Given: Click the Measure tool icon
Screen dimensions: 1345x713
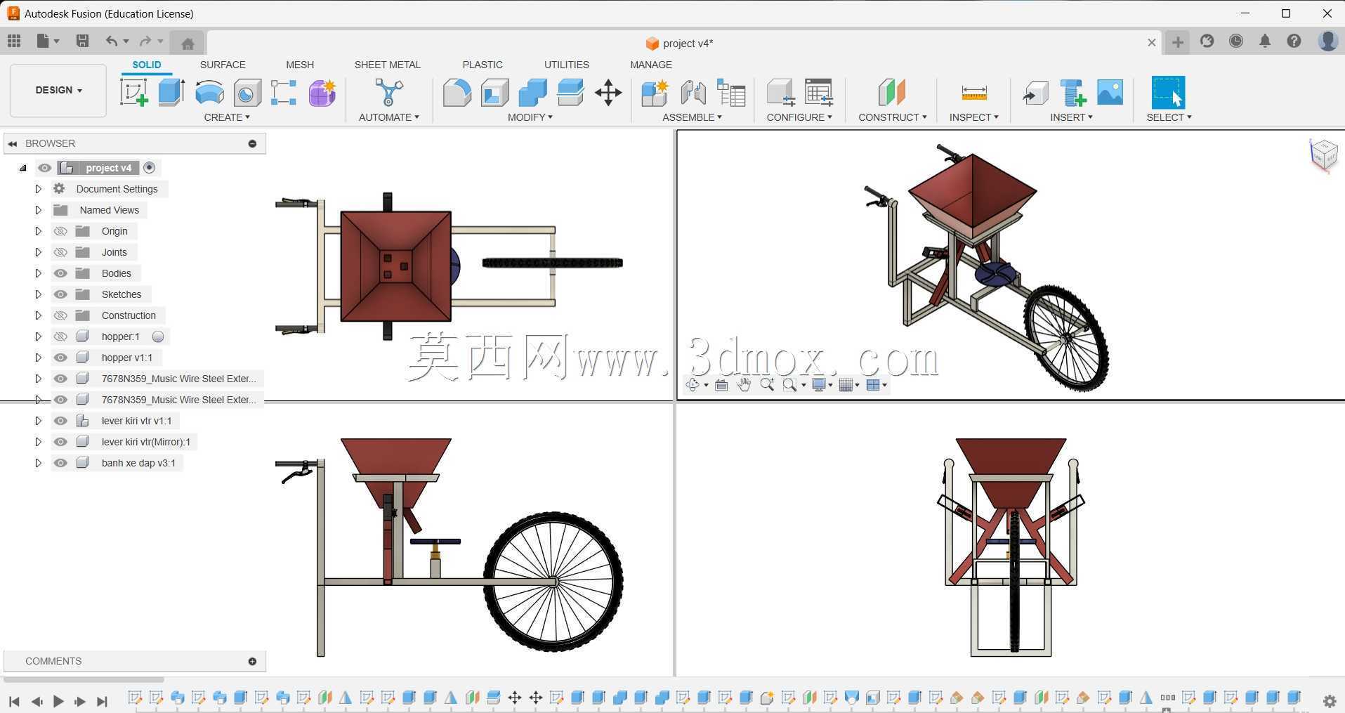Looking at the screenshot, I should (973, 92).
